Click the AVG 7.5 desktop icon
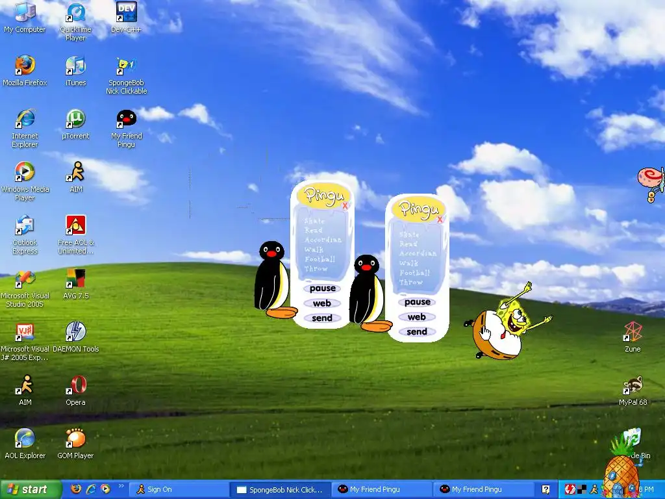This screenshot has height=499, width=665. 75,283
